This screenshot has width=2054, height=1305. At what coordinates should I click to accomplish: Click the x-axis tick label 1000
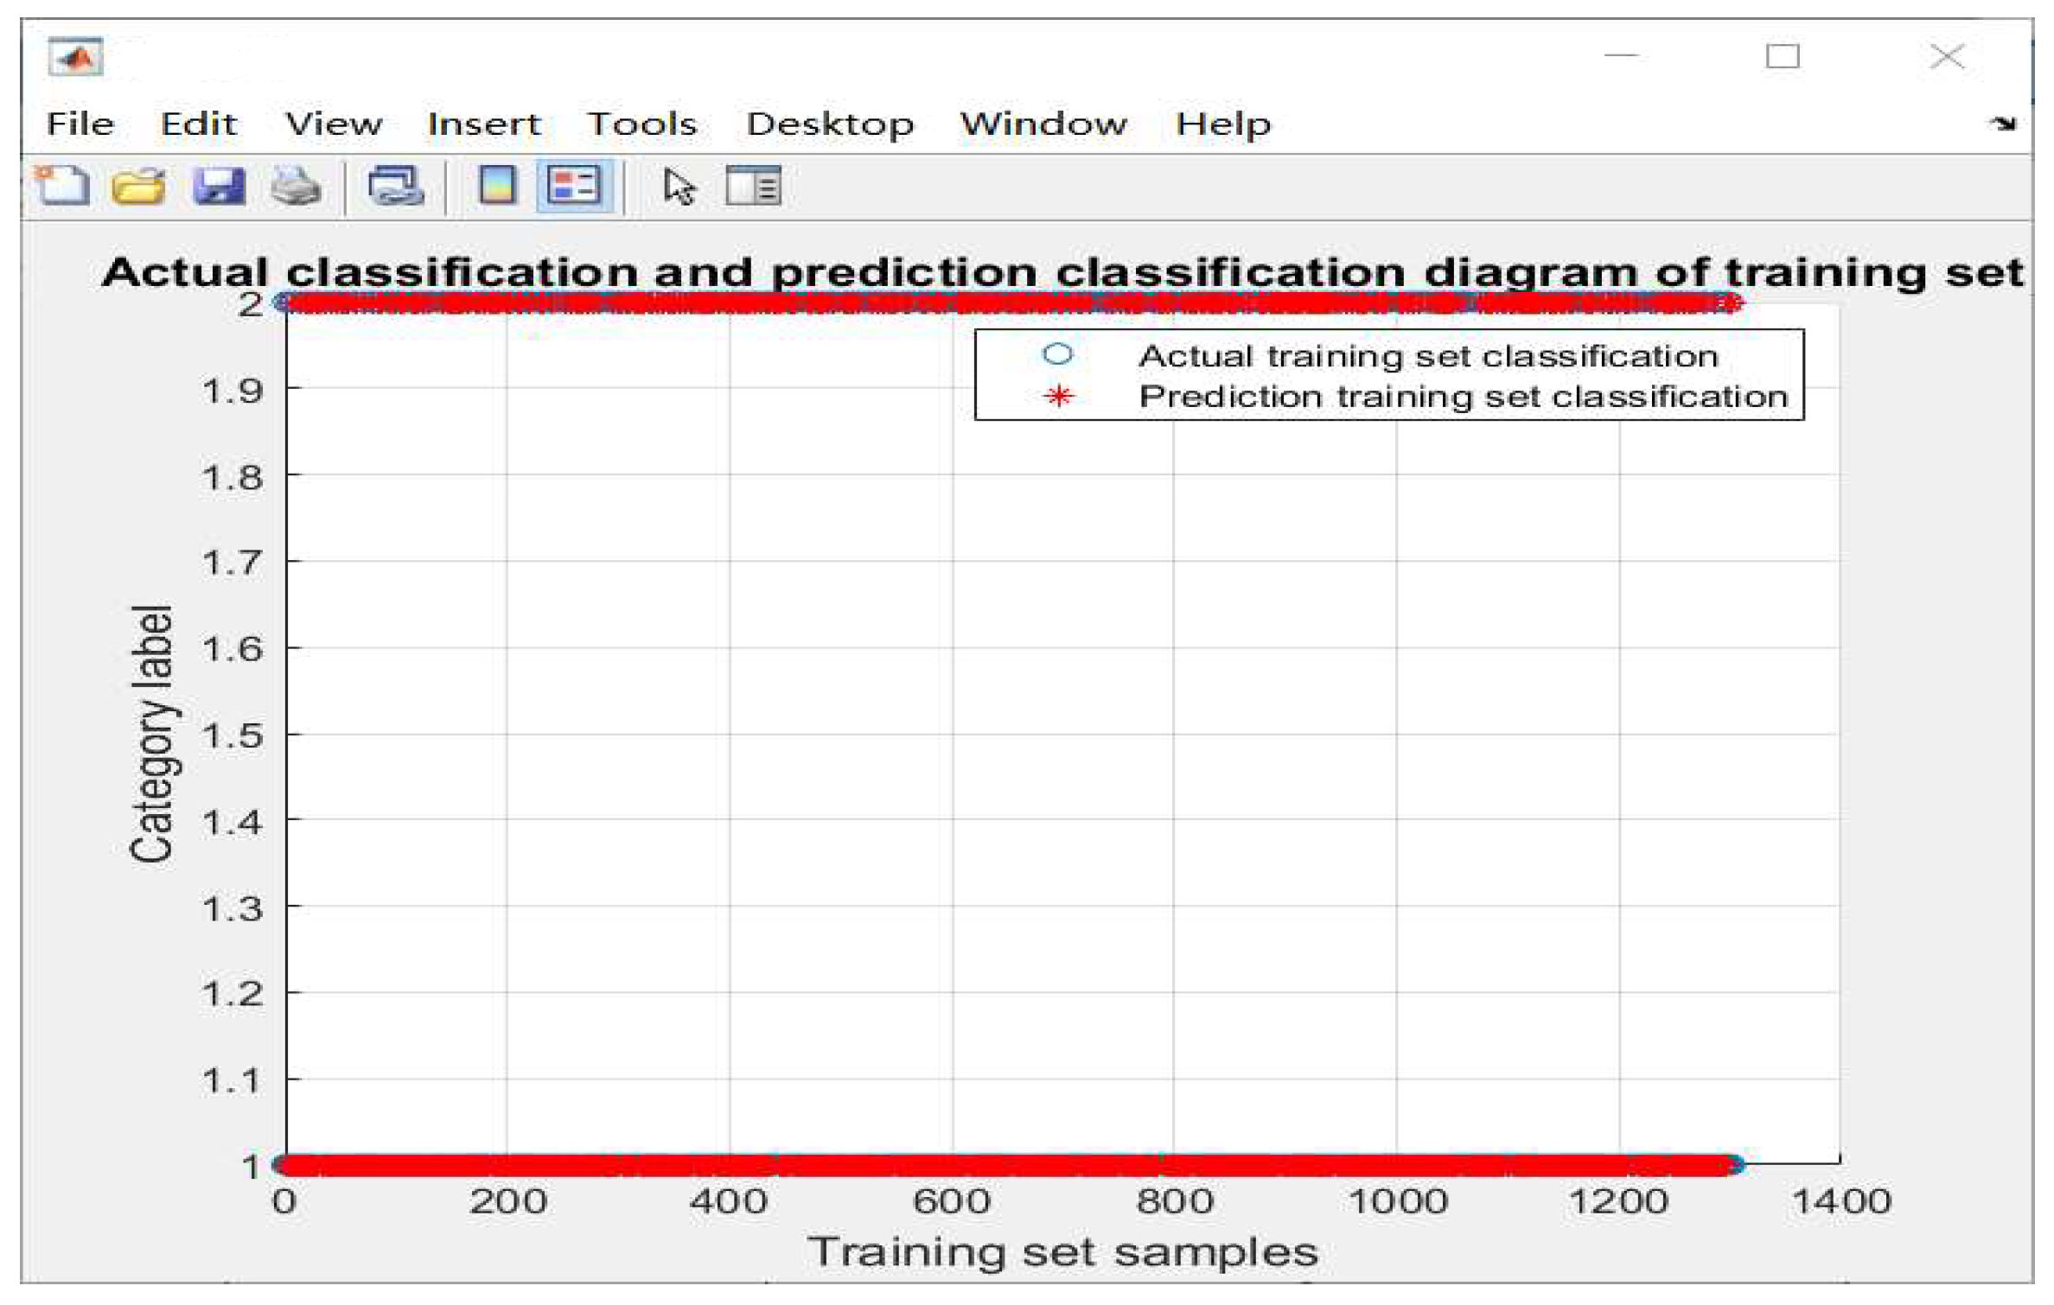pyautogui.click(x=1397, y=1201)
